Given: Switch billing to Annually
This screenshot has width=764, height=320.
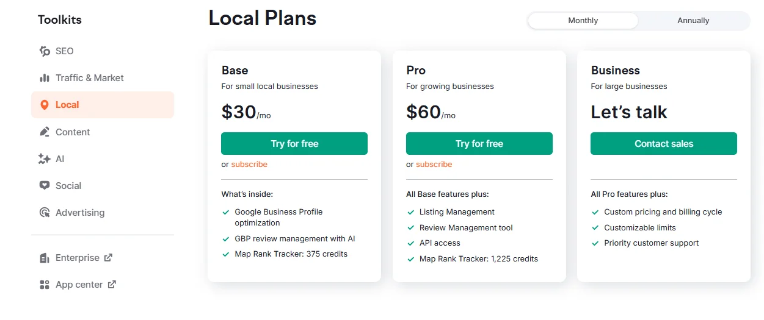Looking at the screenshot, I should point(693,21).
